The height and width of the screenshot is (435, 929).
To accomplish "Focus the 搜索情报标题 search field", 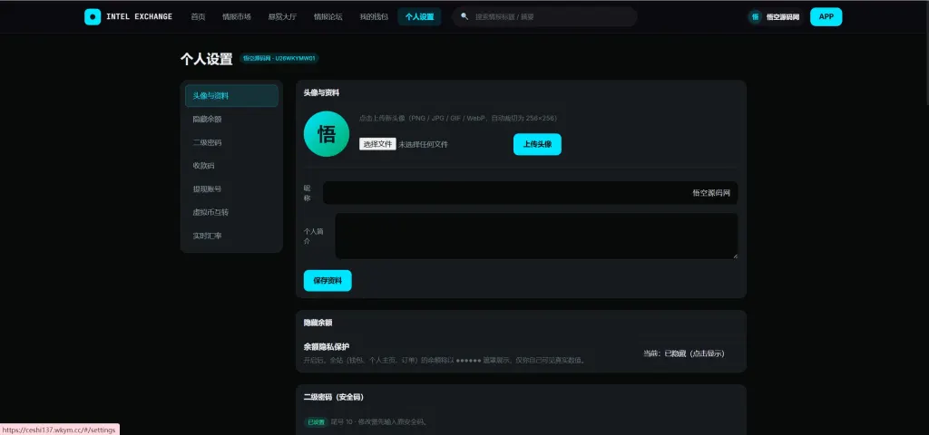I will pos(544,16).
